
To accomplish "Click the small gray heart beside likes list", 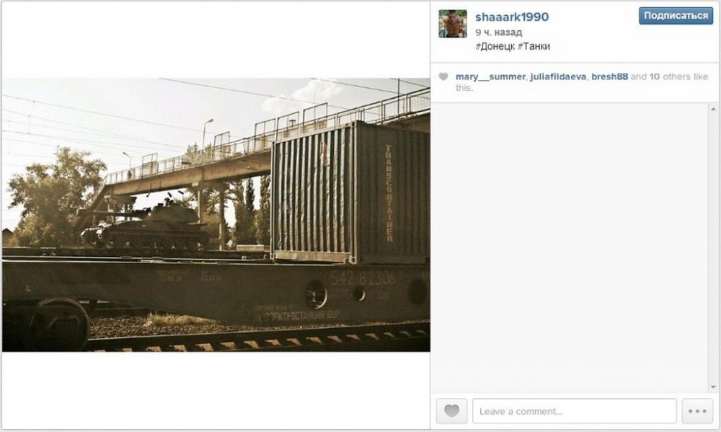I will click(443, 77).
